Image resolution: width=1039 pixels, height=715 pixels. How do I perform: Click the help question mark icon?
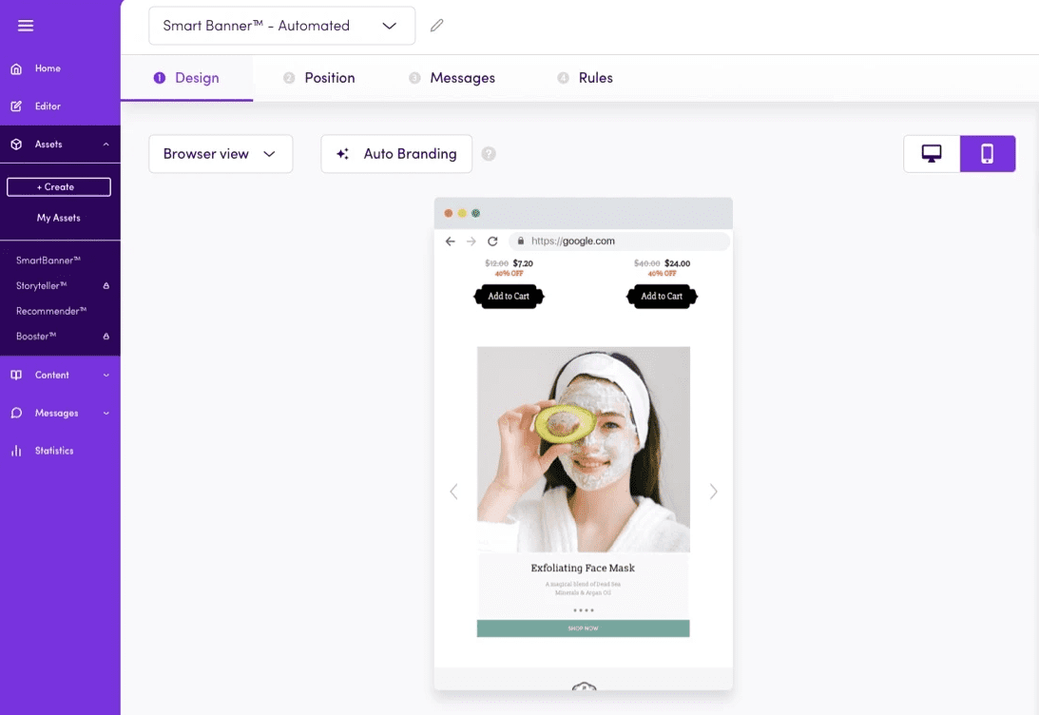[489, 154]
